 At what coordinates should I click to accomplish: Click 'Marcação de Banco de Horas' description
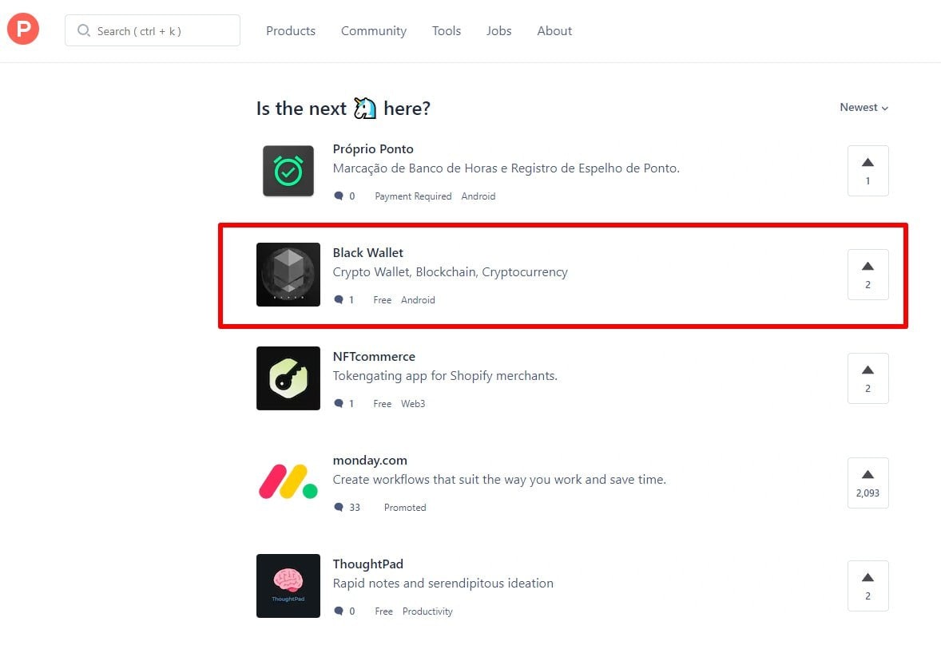click(x=506, y=168)
